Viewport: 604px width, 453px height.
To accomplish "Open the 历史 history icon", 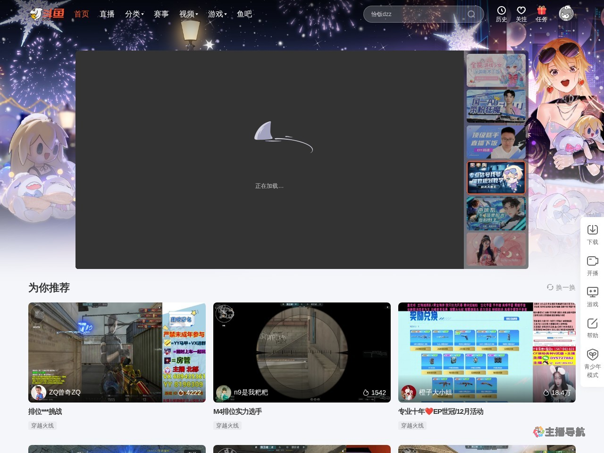I will (501, 11).
